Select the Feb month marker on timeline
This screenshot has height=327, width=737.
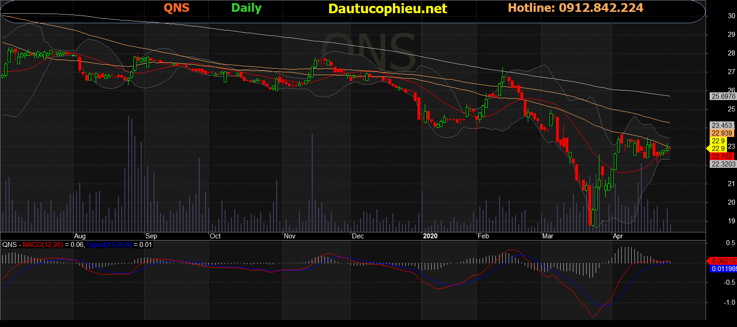pos(483,236)
